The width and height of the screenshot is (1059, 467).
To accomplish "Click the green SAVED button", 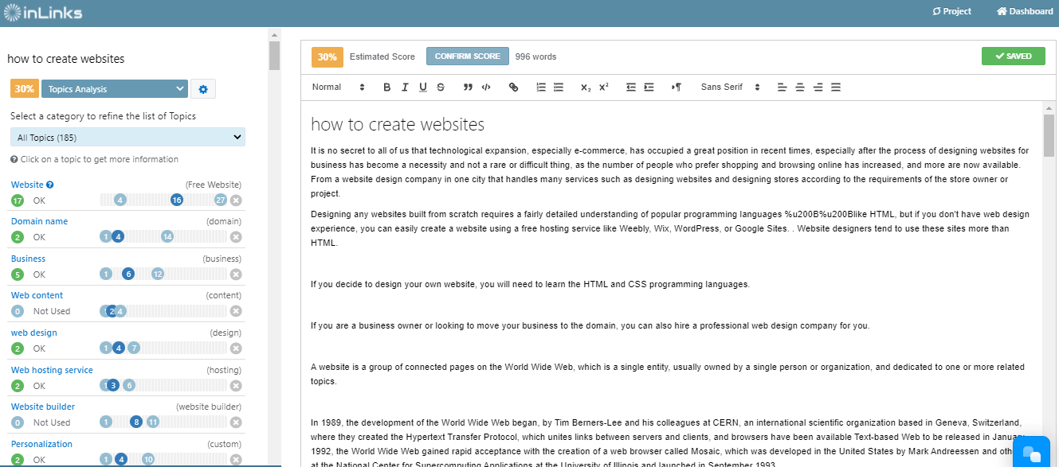I will (1014, 56).
